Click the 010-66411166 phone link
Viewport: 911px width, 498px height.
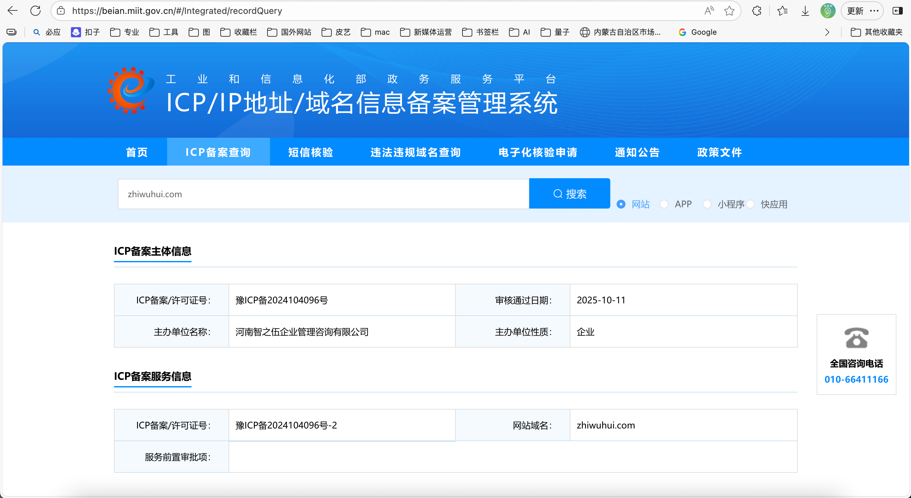click(856, 380)
